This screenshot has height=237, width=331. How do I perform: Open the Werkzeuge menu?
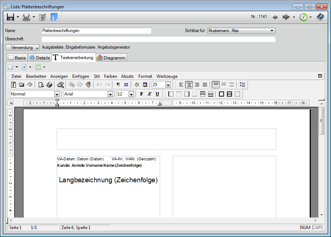(x=167, y=76)
